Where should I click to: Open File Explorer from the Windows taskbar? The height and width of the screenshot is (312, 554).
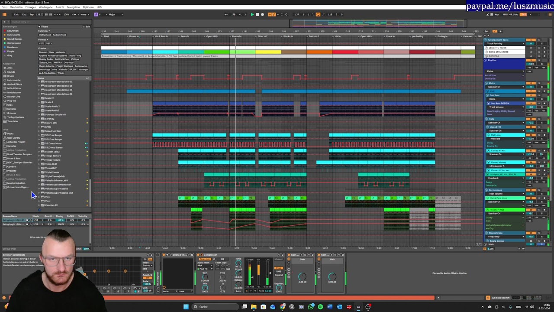254,307
